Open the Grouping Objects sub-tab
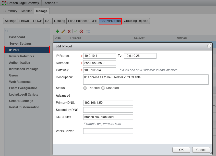This screenshot has height=156, width=216. pos(136,21)
